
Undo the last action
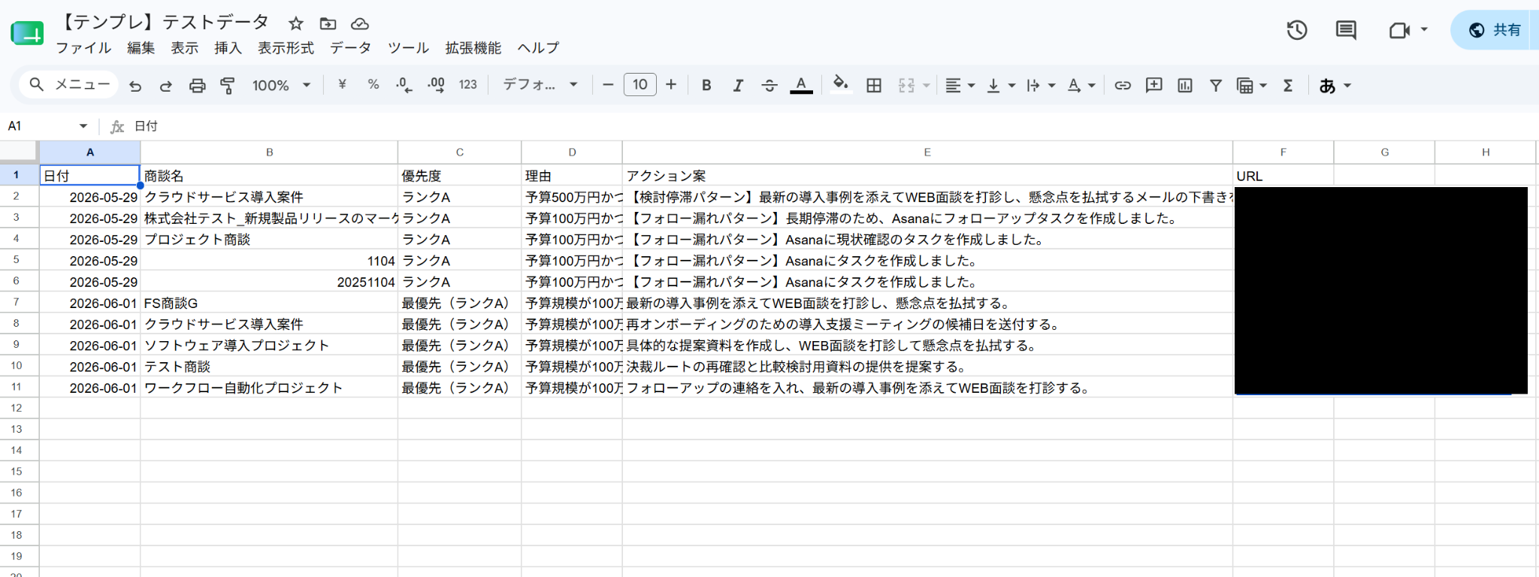pos(135,86)
